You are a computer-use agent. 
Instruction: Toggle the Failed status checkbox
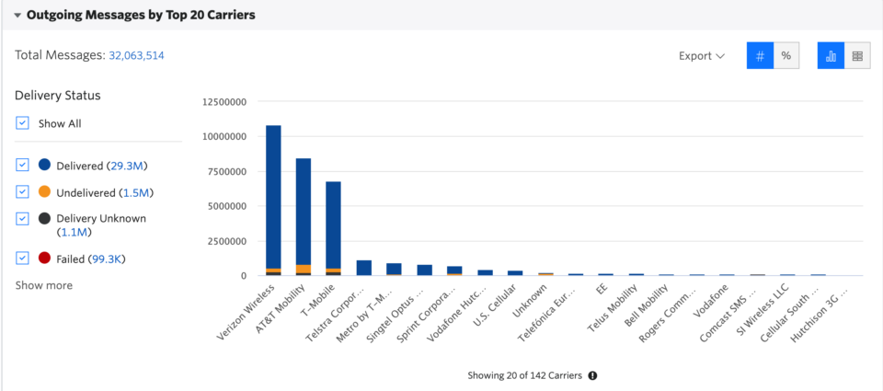22,258
